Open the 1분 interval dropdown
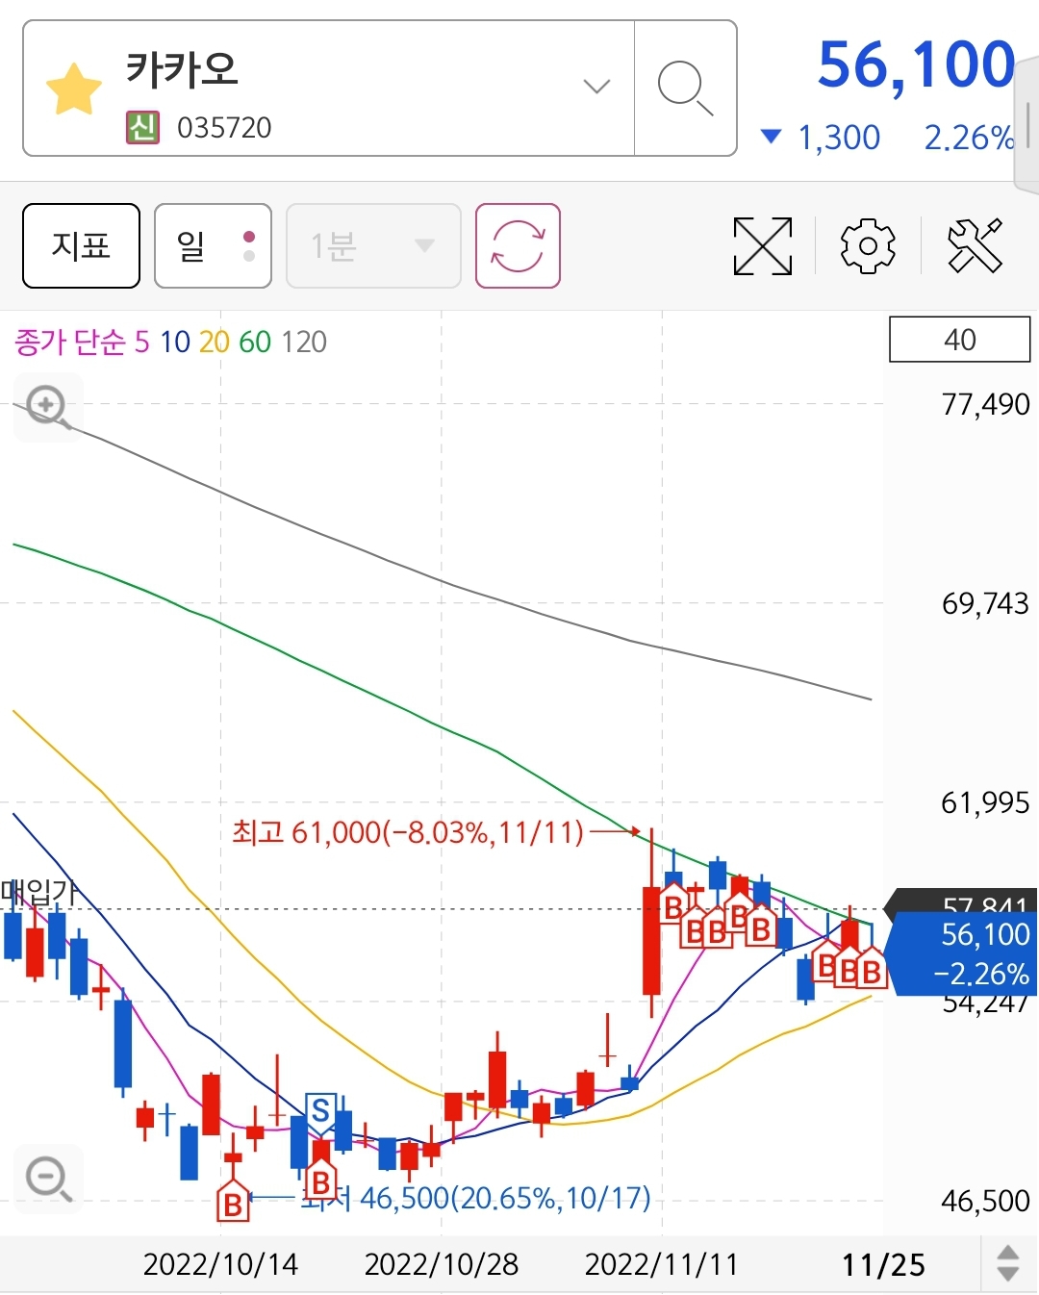The height and width of the screenshot is (1295, 1039). (x=373, y=246)
